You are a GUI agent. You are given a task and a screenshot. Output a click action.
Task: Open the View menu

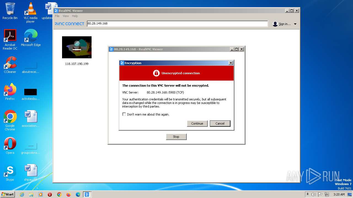pyautogui.click(x=66, y=16)
